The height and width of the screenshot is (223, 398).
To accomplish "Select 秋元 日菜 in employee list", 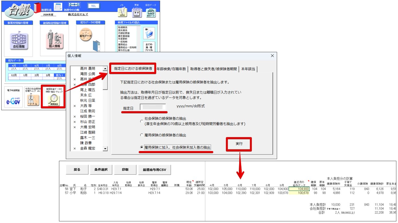I will [88, 100].
